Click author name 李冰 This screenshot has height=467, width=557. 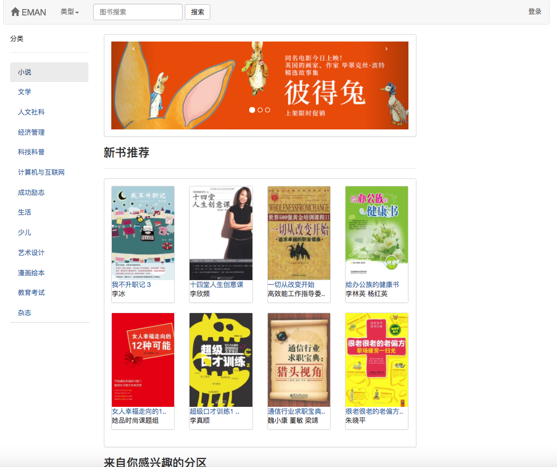[119, 294]
